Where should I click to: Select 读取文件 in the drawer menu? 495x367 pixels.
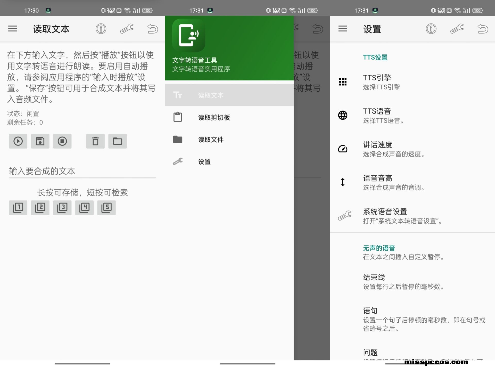(x=211, y=140)
